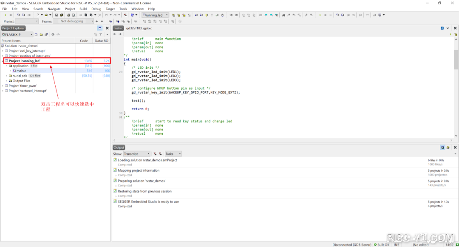Click the binoculars Find icon
Screen dimensions: 459x247
point(283,15)
